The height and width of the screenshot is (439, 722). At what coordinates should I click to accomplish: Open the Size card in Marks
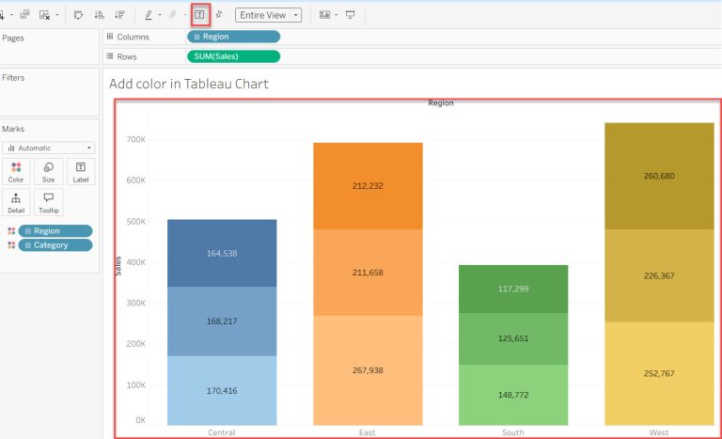pos(48,171)
